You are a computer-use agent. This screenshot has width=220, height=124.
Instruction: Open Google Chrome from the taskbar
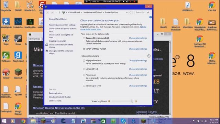point(23,121)
